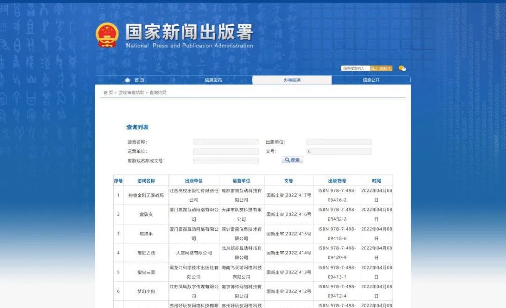The height and width of the screenshot is (308, 506).
Task: Open the 信息公开 navigation tab
Action: click(371, 80)
